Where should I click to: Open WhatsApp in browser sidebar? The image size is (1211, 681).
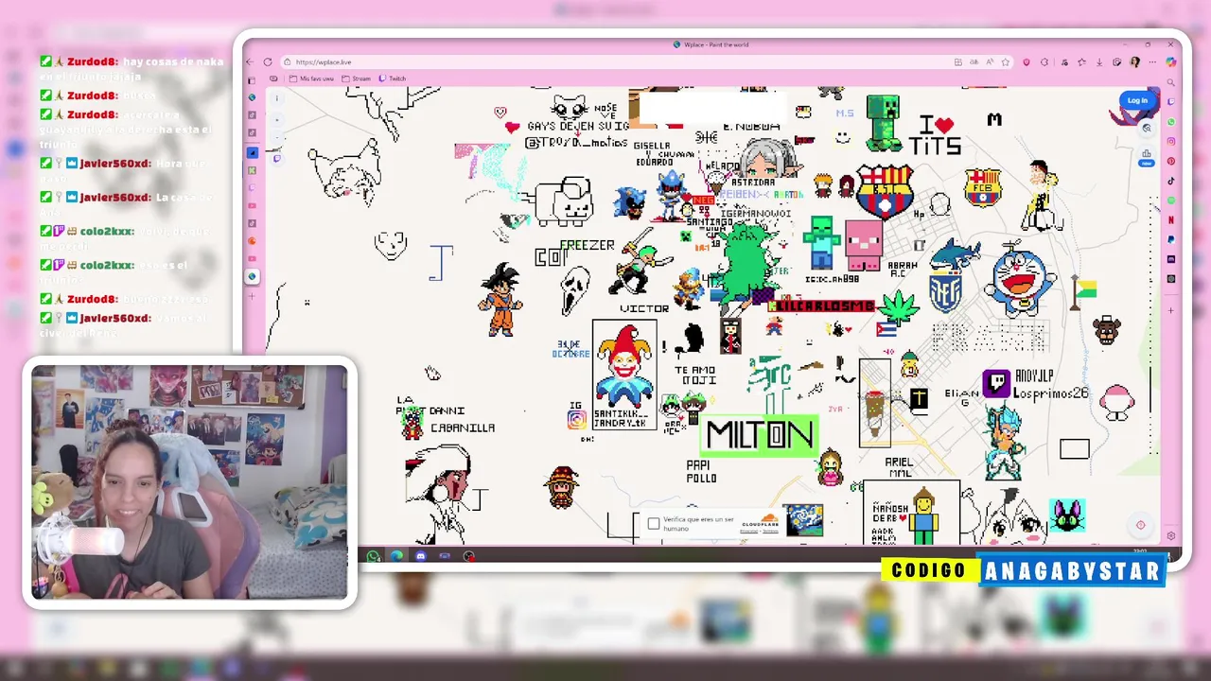(x=1171, y=122)
